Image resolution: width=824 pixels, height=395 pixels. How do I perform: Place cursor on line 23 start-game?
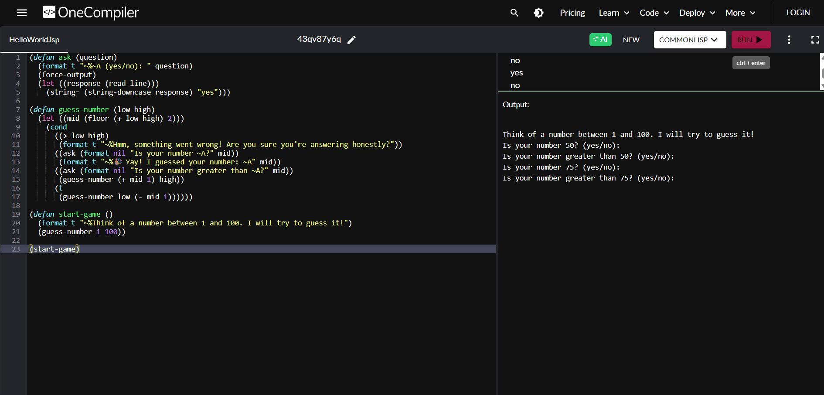point(55,249)
